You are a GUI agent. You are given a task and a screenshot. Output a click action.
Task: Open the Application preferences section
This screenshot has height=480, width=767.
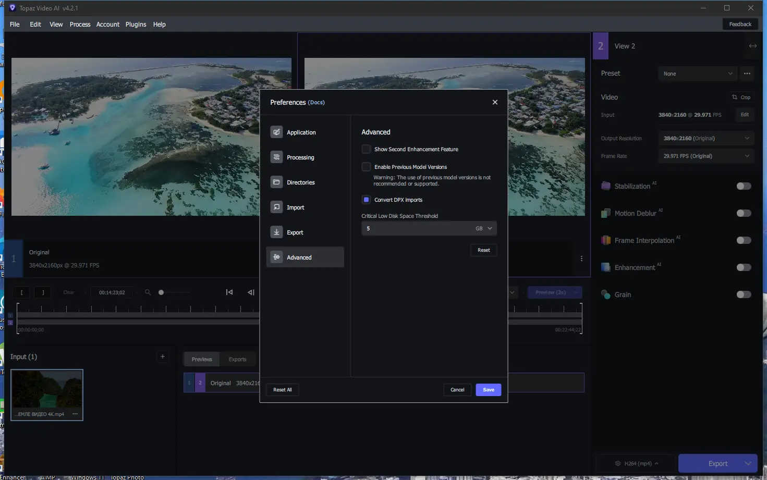click(301, 132)
